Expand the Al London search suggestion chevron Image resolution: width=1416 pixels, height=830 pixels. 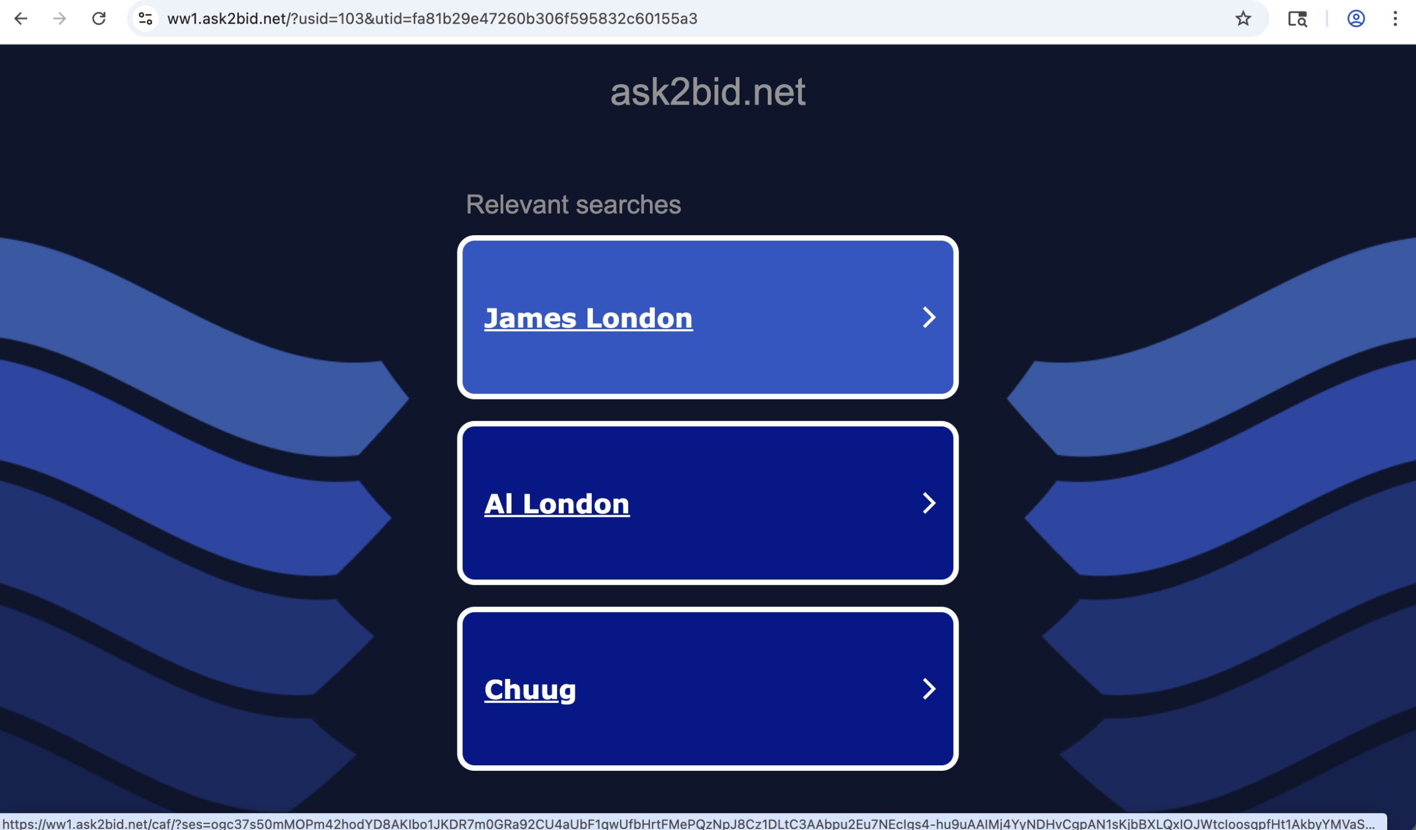point(928,504)
